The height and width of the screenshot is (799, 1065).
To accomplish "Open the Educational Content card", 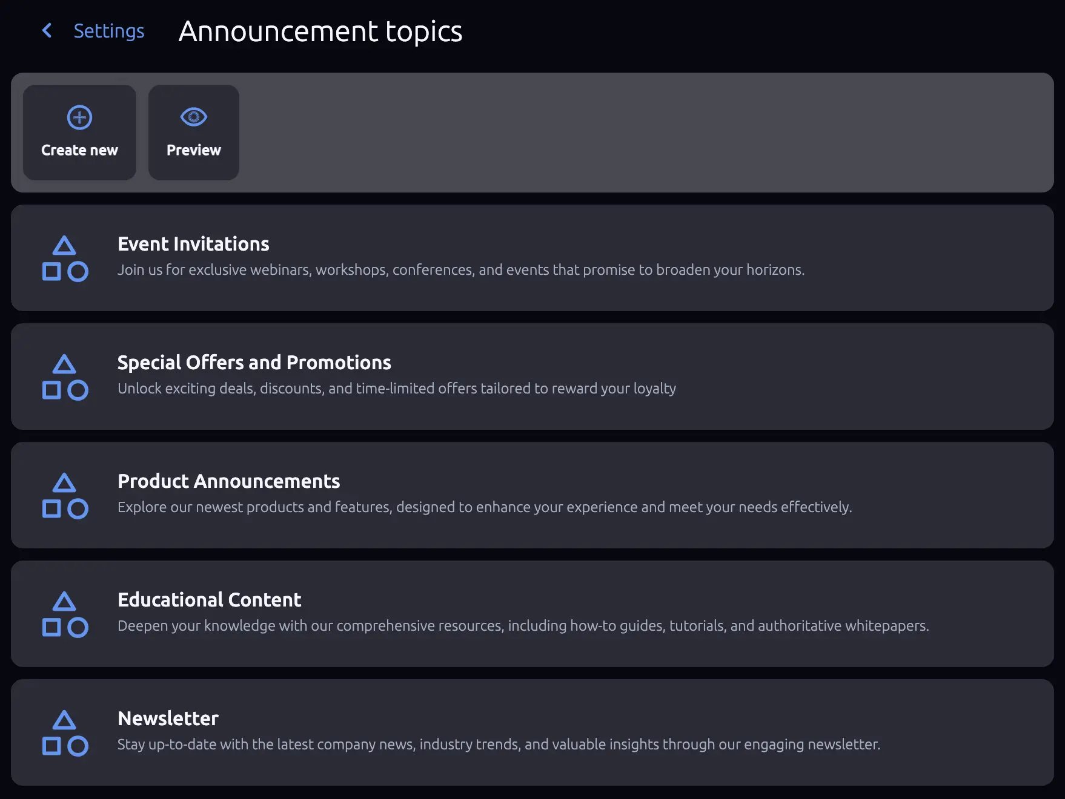I will pyautogui.click(x=532, y=614).
